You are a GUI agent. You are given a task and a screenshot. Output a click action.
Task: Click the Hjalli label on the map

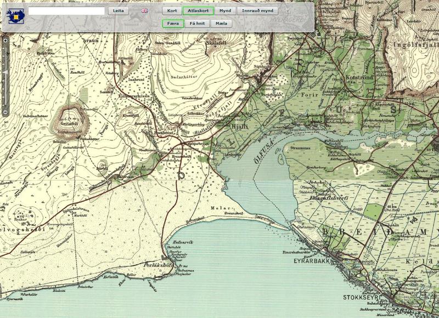point(240,127)
